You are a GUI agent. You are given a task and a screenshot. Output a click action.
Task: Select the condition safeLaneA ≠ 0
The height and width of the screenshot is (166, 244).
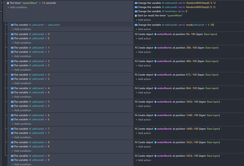[x=30, y=34]
